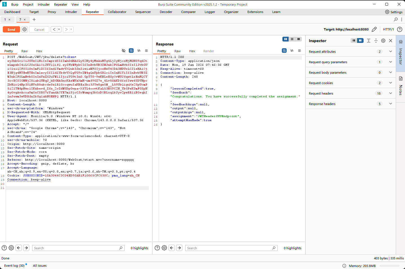The width and height of the screenshot is (405, 269).
Task: Toggle non-printable characters \n in Response
Action: 292,51
